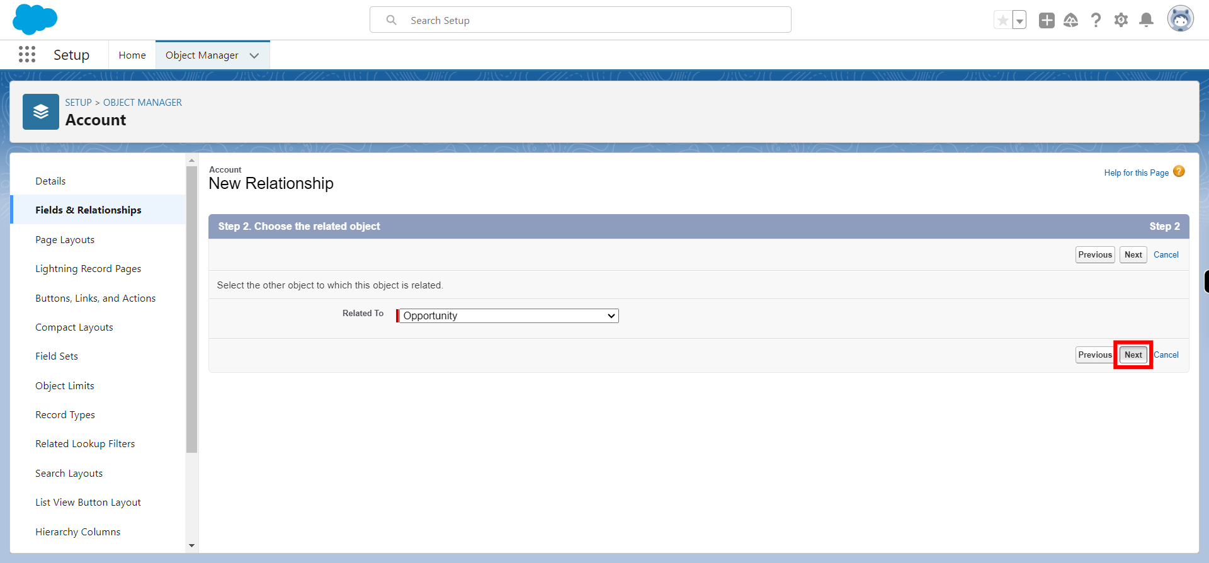Click the top Next button
Image resolution: width=1209 pixels, height=563 pixels.
(1133, 254)
